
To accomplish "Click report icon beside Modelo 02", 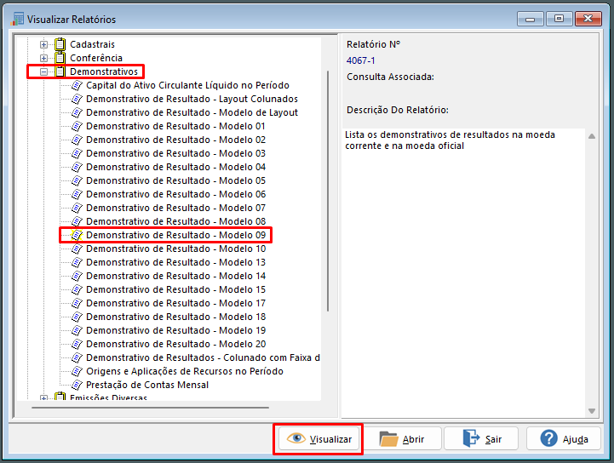I will pyautogui.click(x=77, y=140).
